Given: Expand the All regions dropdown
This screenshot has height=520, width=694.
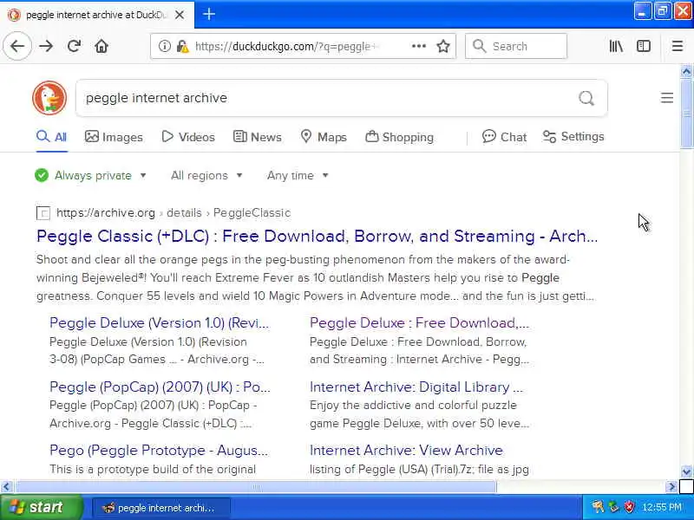Looking at the screenshot, I should [x=206, y=176].
